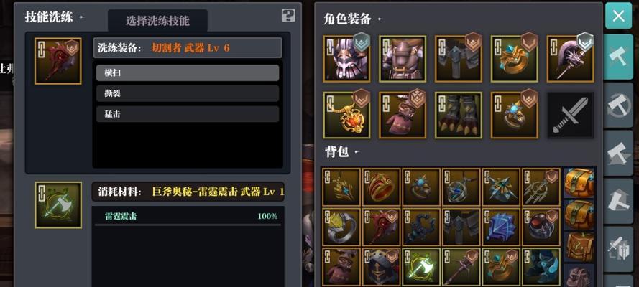Select the clawed boots equipment slot
The width and height of the screenshot is (639, 287).
click(459, 115)
